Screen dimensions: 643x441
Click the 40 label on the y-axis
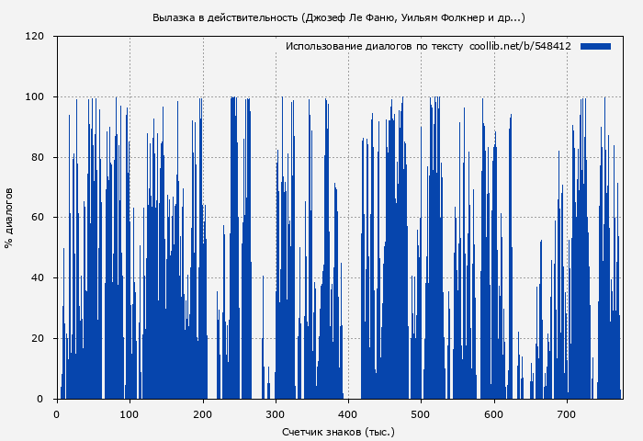[x=38, y=278]
